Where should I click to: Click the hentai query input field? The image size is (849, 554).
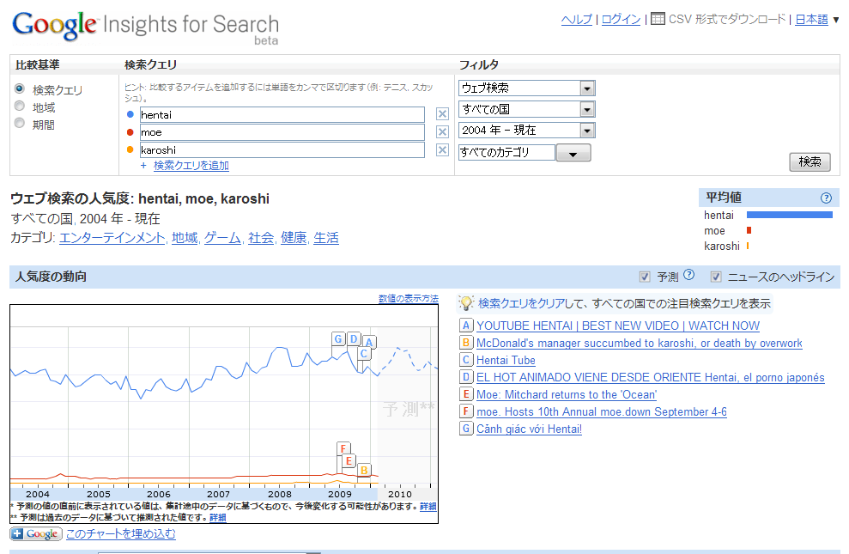point(282,114)
